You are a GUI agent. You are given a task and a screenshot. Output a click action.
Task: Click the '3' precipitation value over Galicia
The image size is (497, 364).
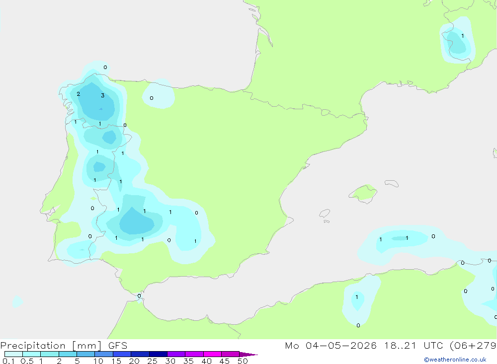pyautogui.click(x=103, y=95)
